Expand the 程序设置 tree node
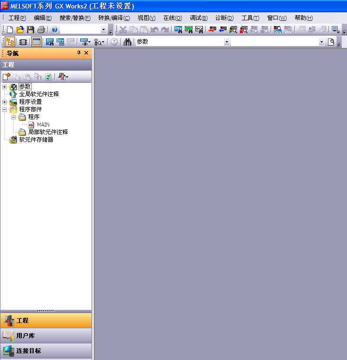This screenshot has width=347, height=360. click(5, 102)
